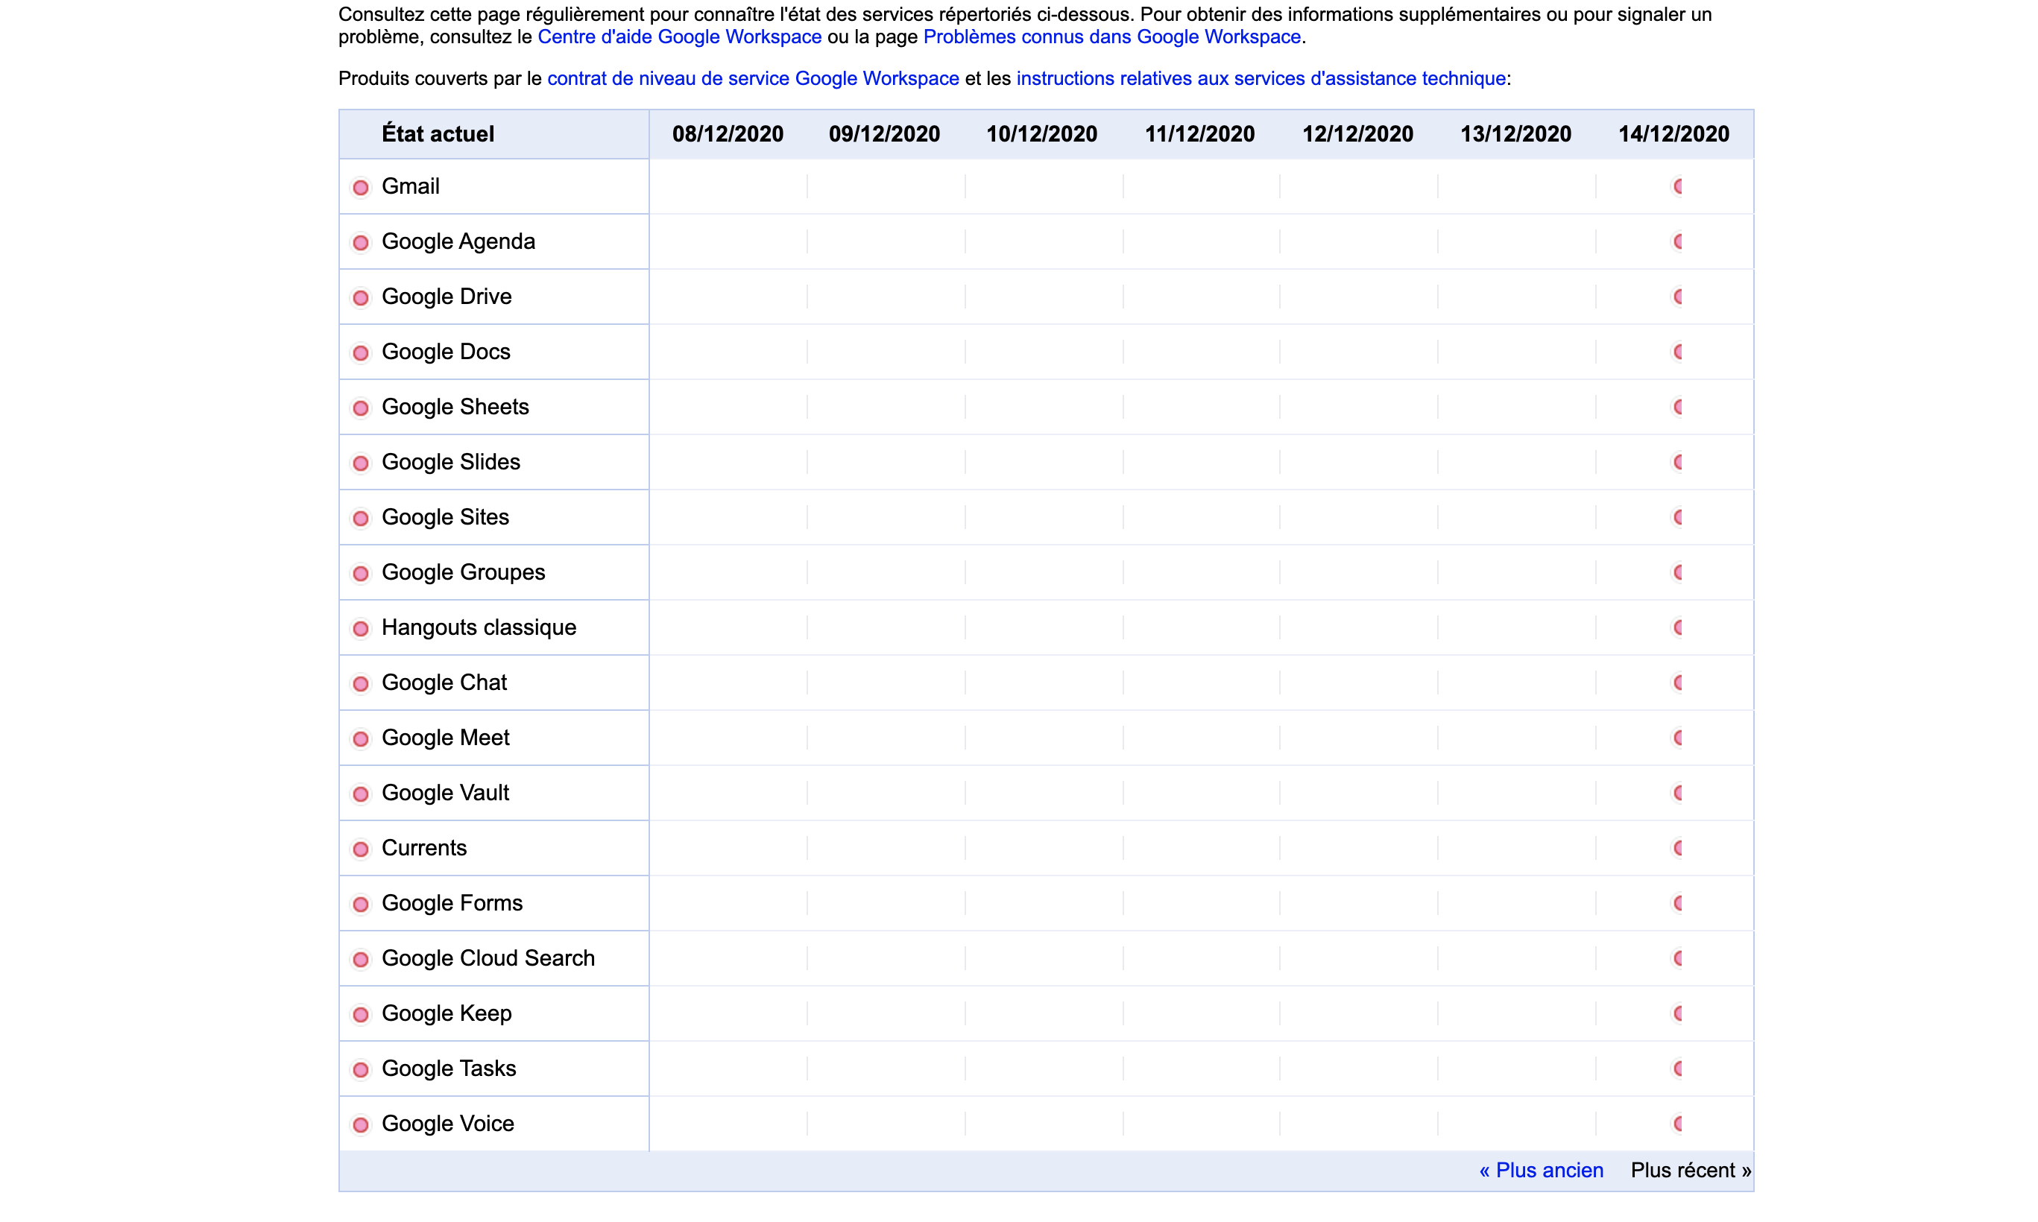Screen dimensions: 2038x1222
Task: Click the red status icon beside Currents
Action: click(361, 849)
